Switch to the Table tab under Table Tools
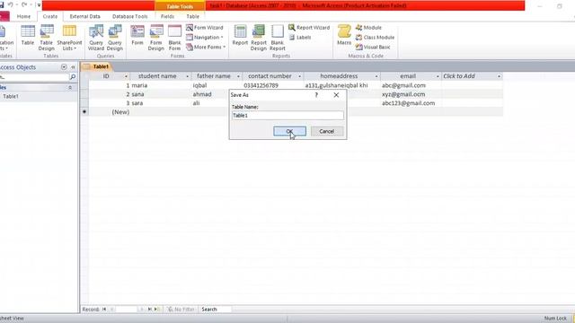This screenshot has height=323, width=575. 192,16
